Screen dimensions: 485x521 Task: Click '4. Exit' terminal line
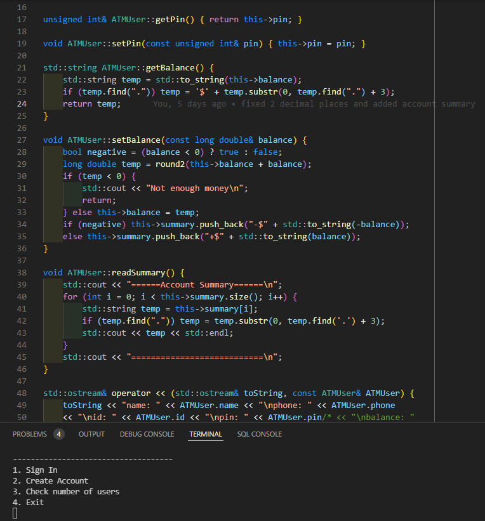pos(29,503)
